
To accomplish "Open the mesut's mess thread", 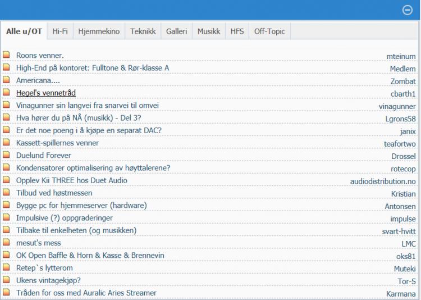I will click(38, 243).
